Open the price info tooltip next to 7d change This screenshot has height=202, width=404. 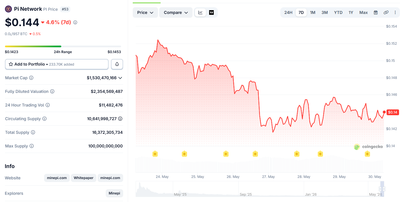(75, 22)
